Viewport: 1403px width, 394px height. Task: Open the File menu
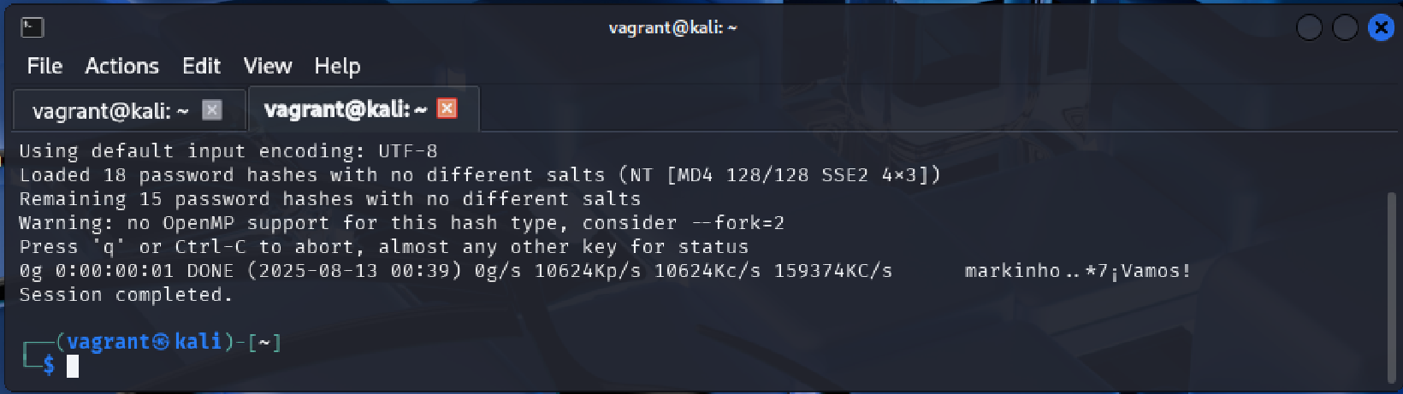point(44,66)
